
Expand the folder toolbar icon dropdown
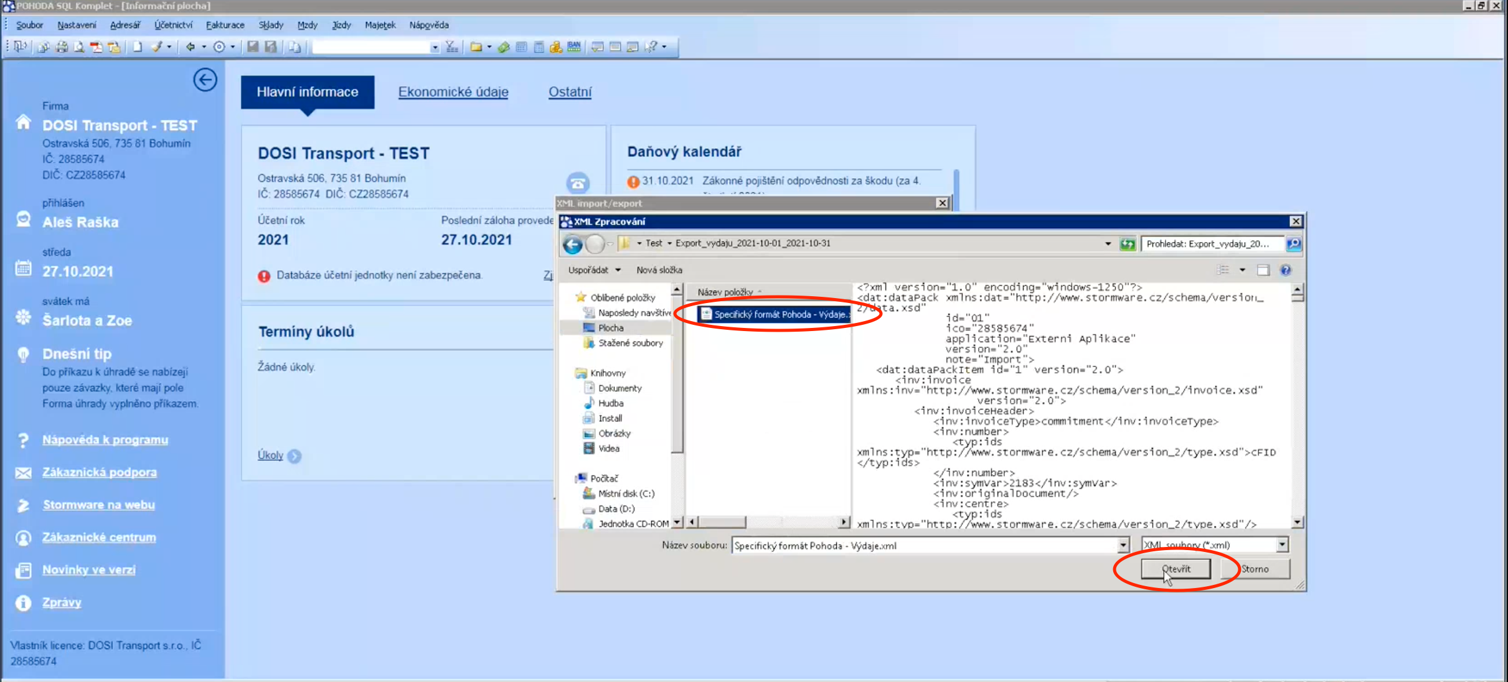tap(489, 47)
